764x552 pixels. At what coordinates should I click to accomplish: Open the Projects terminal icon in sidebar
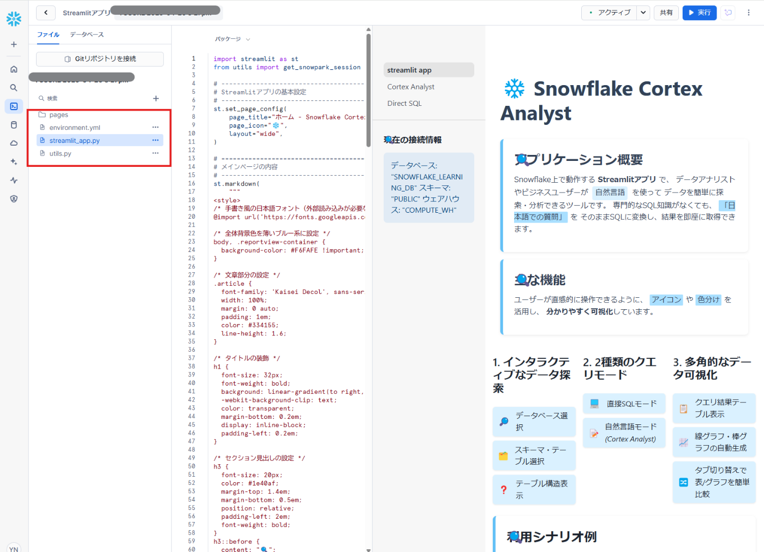[14, 106]
